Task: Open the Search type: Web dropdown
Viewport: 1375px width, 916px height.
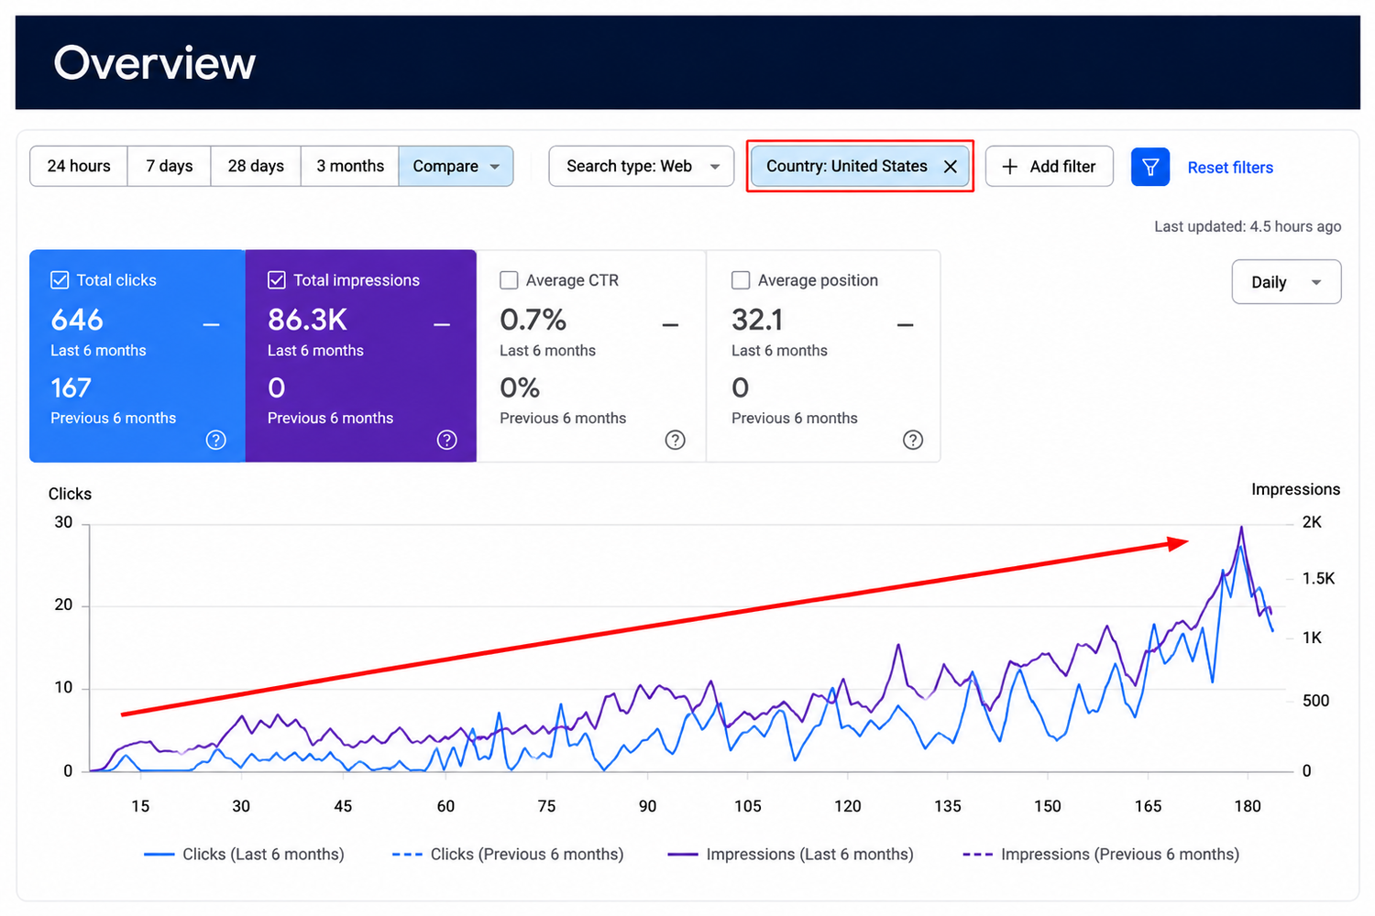Action: [x=642, y=167]
